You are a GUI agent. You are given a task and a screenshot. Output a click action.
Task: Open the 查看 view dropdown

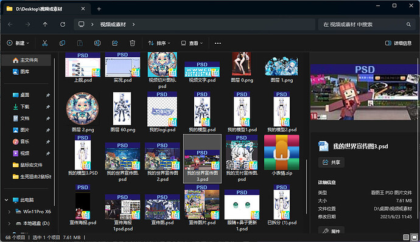point(192,43)
